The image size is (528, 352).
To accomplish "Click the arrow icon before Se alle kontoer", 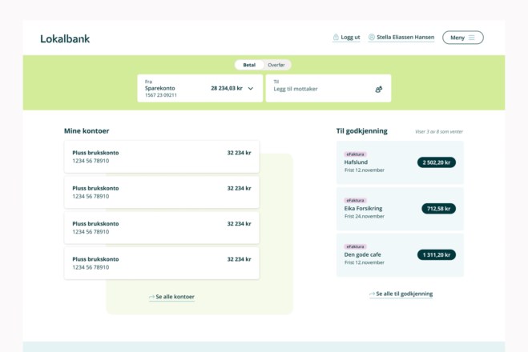I will (152, 297).
